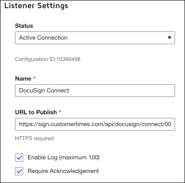Click the HTTPS required hint text
Viewport: 185px width, 183px height.
[35, 138]
